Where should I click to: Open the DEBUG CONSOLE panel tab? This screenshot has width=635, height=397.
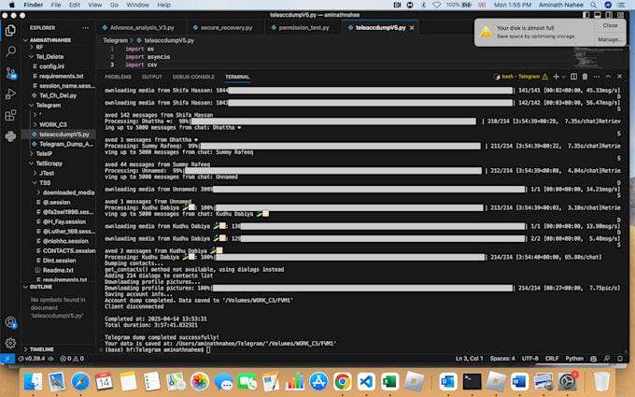(193, 77)
